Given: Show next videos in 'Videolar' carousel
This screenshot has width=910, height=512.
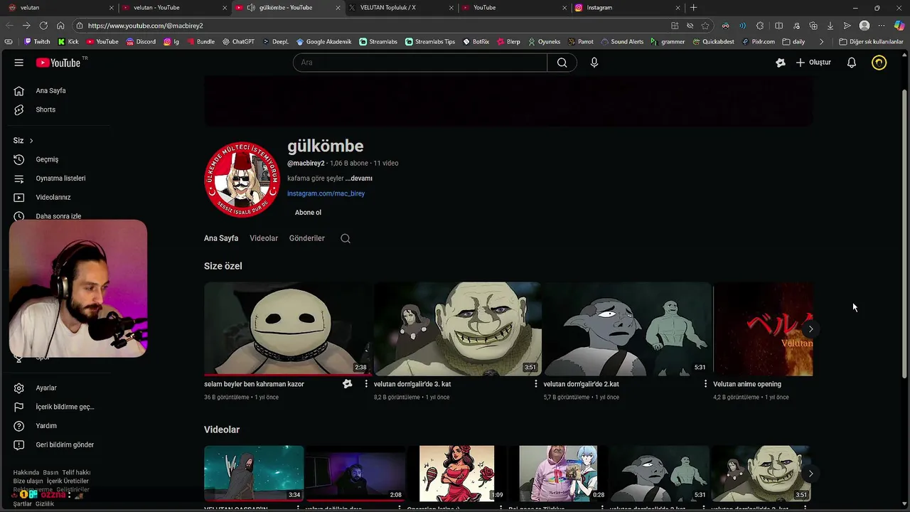Looking at the screenshot, I should [x=810, y=474].
